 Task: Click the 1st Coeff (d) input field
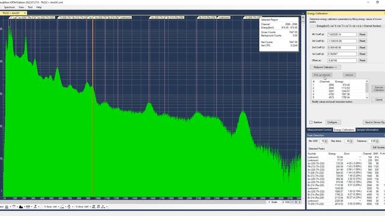tap(342, 54)
